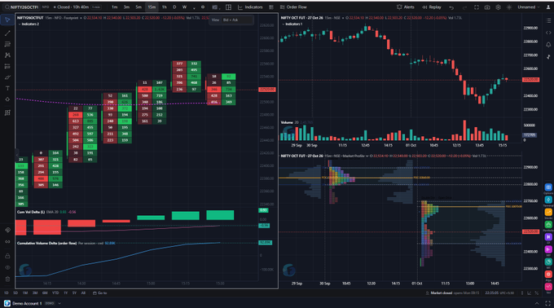The height and width of the screenshot is (308, 554).
Task: Click the redo arrow
Action: point(464,7)
